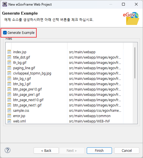Click the src/main/webapp path for index.jsp
143x158 pixels.
click(x=82, y=52)
